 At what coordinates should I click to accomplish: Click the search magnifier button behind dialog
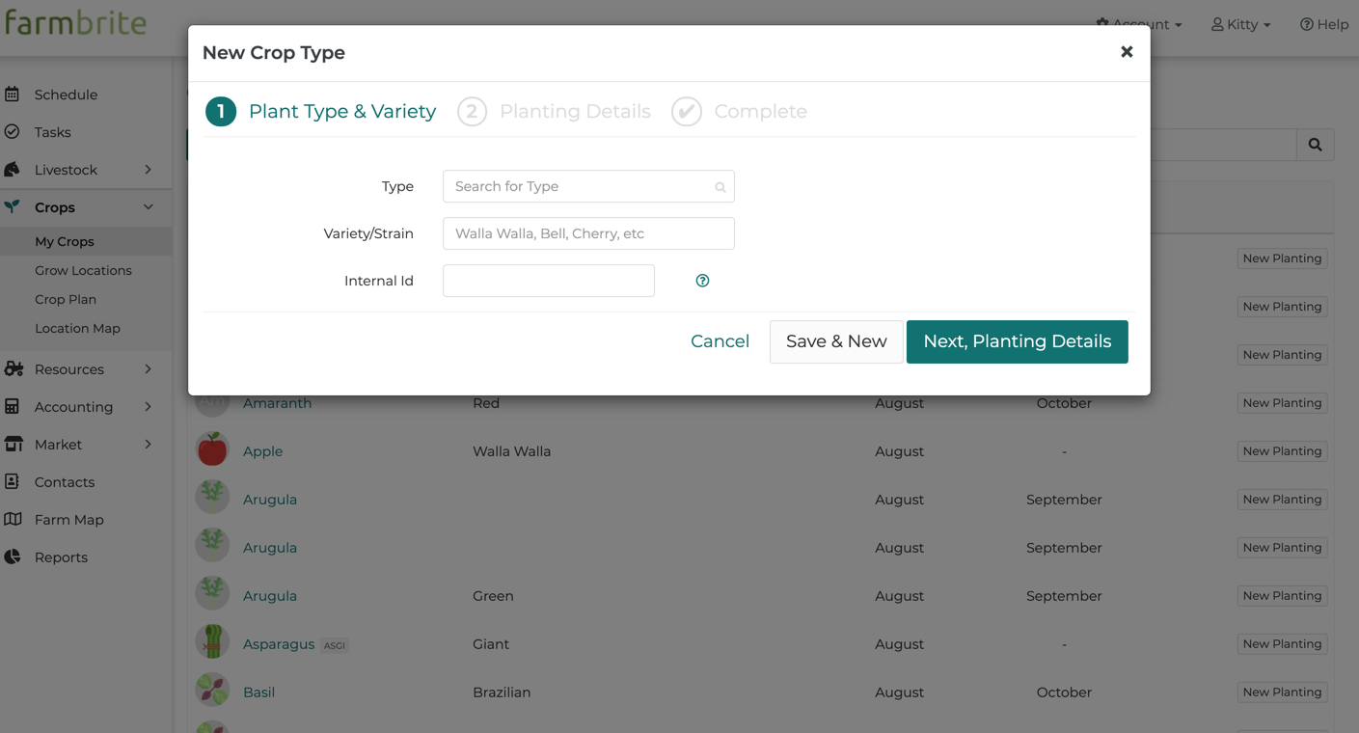pos(1316,145)
